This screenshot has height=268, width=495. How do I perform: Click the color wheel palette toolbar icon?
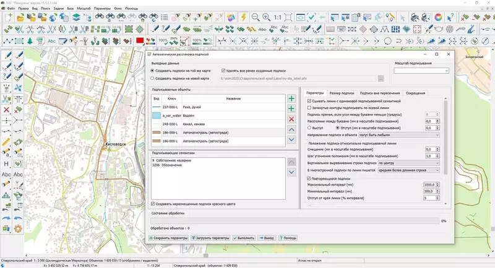(x=438, y=18)
